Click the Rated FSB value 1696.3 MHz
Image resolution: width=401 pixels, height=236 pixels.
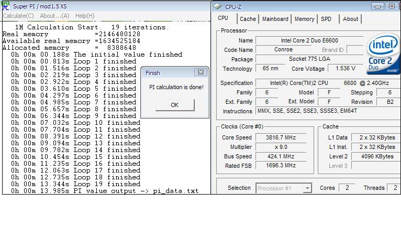[281, 166]
